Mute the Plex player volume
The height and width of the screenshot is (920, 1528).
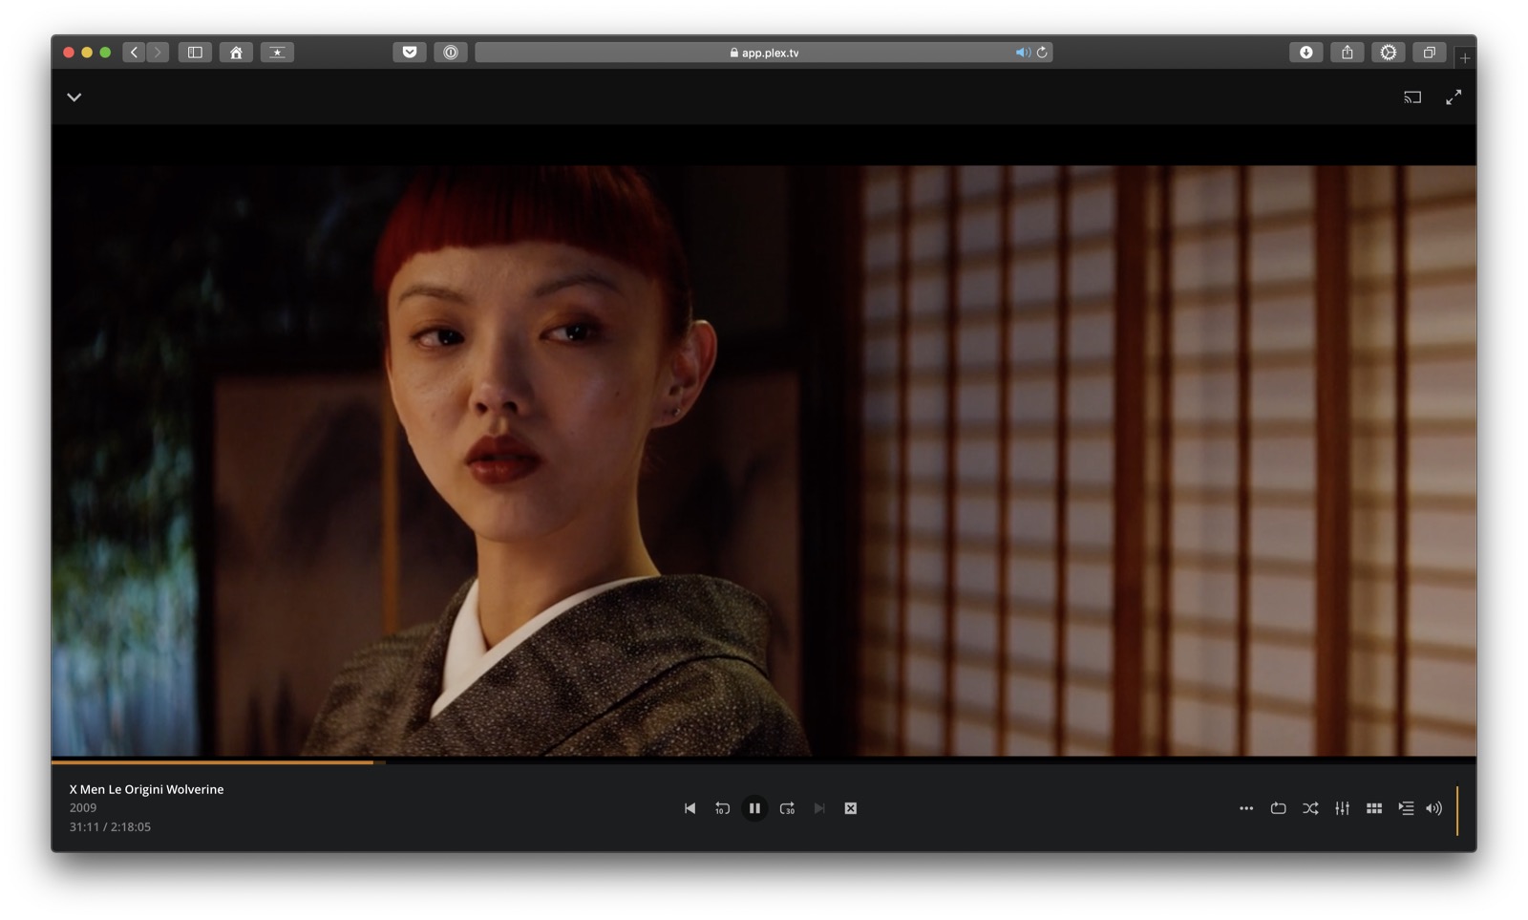point(1433,808)
